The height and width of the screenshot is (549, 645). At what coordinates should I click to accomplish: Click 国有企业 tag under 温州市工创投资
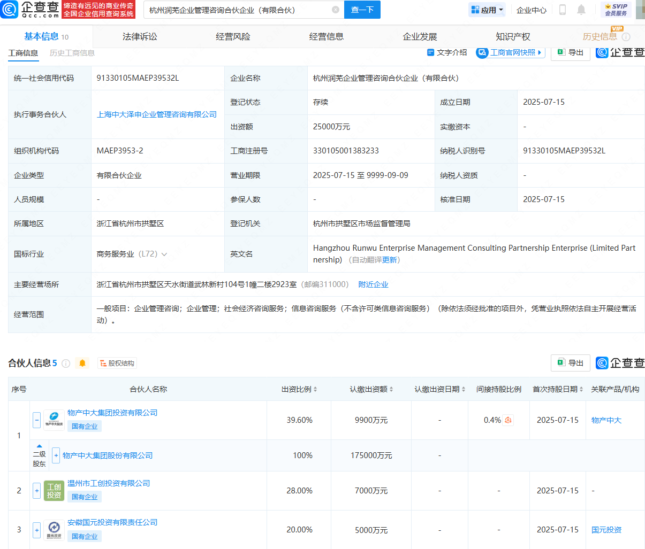(85, 497)
